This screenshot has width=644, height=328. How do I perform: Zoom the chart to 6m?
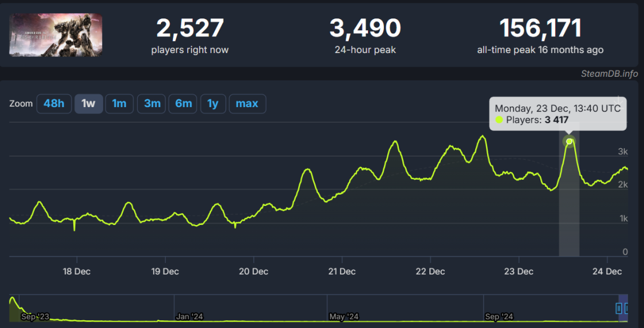183,104
